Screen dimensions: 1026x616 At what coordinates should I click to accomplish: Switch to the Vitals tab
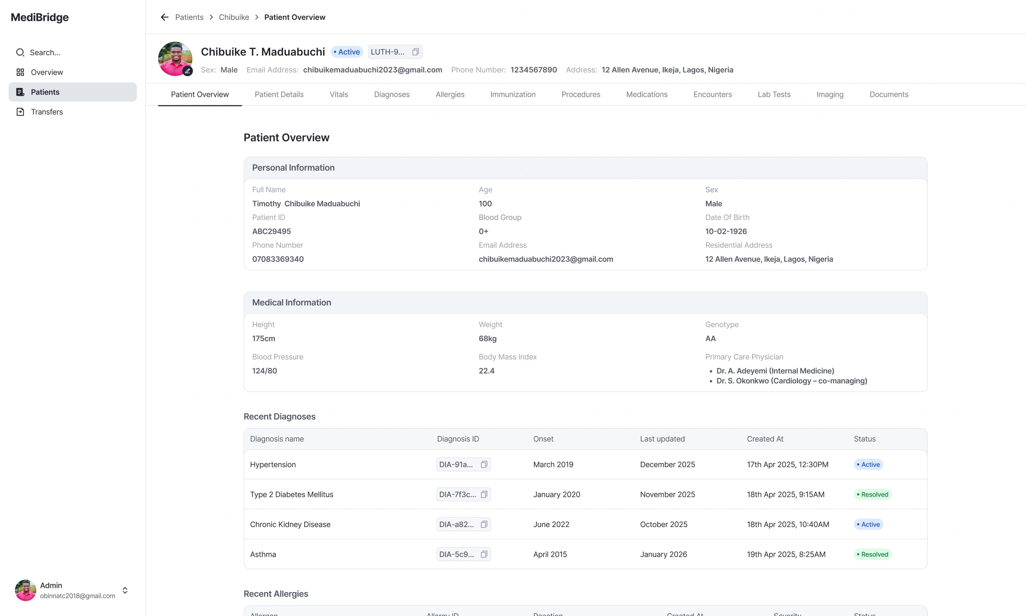click(339, 94)
